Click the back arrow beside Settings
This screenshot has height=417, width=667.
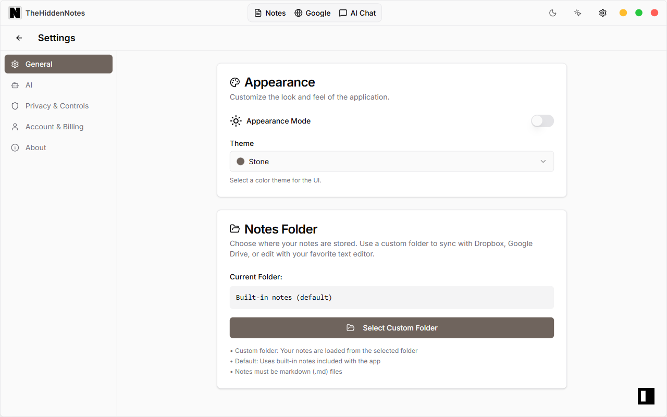(x=19, y=38)
